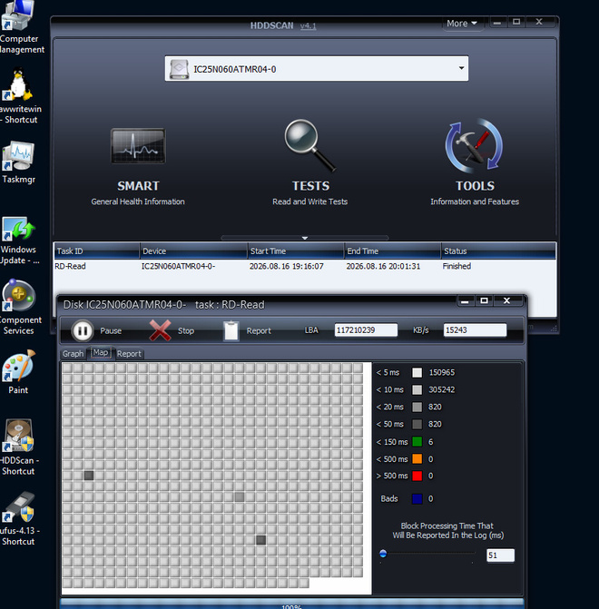Click the block processing time slider handle

[383, 554]
